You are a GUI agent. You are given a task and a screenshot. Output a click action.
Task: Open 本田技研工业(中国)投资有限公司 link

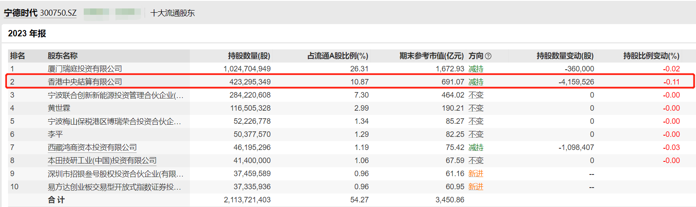point(102,161)
